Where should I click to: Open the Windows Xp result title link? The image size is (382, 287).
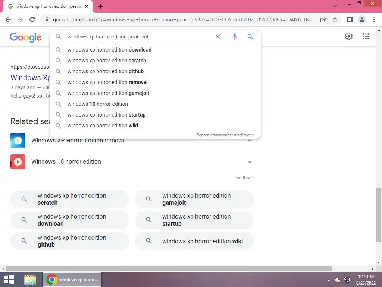[30, 78]
